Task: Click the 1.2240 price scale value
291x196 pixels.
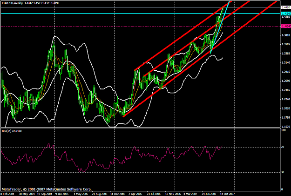Action: [286, 99]
